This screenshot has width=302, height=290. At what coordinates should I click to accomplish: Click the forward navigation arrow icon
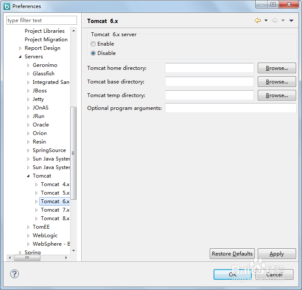275,20
